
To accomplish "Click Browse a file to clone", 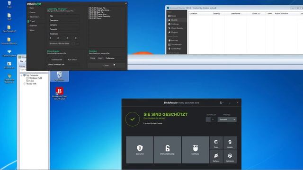I will (60, 44).
